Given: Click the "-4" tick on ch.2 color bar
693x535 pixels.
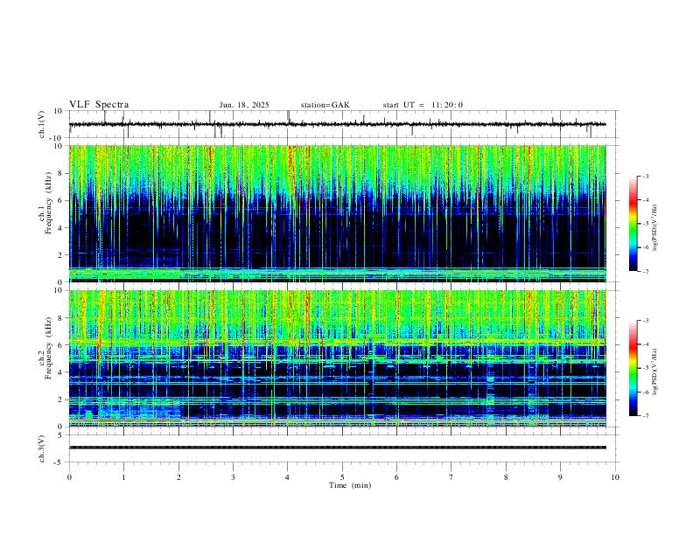Looking at the screenshot, I should [645, 344].
